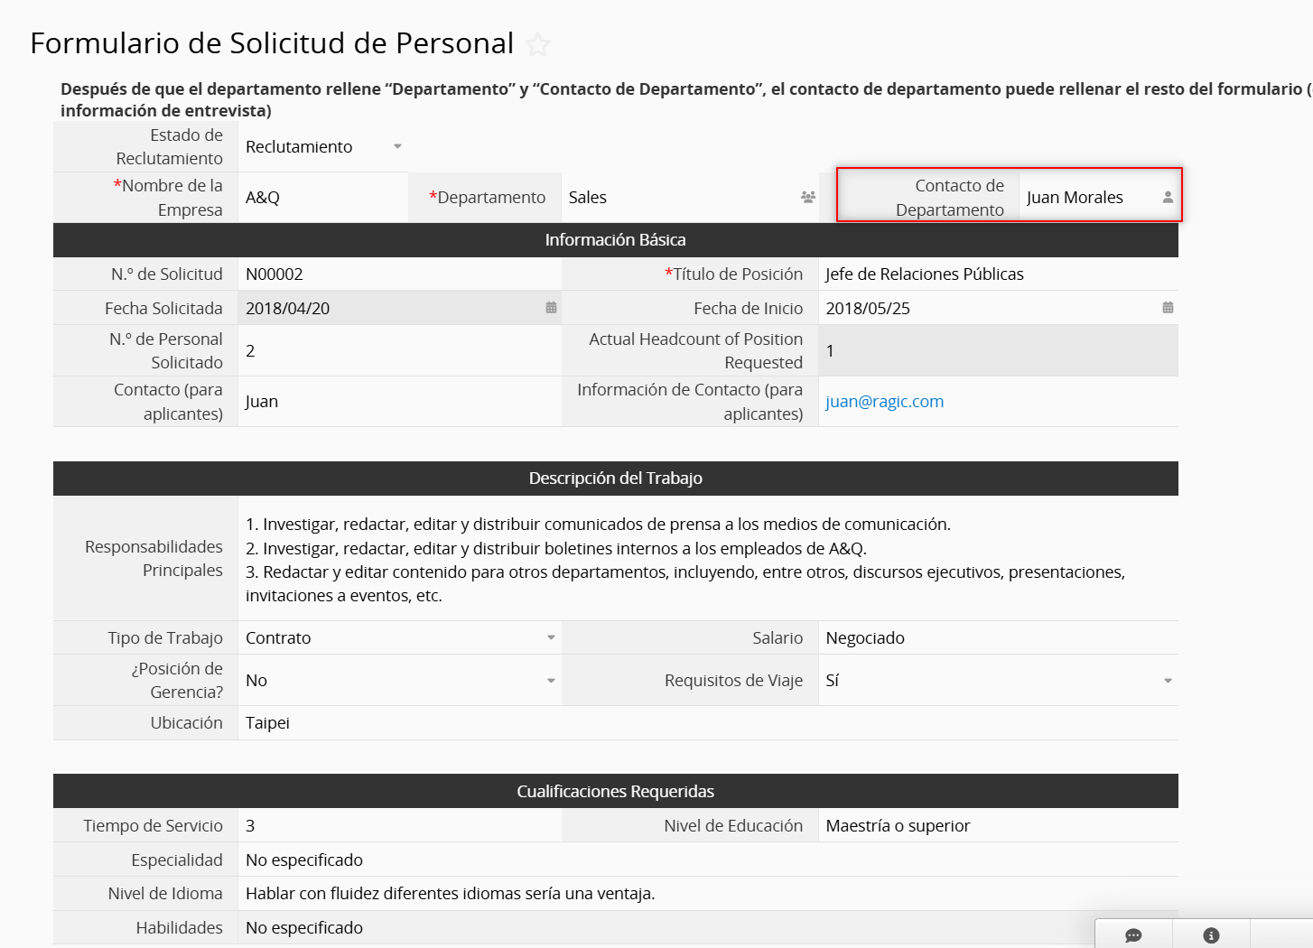Viewport: 1313px width, 948px height.
Task: Open the Requisitos de Viaje dropdown
Action: (1167, 681)
